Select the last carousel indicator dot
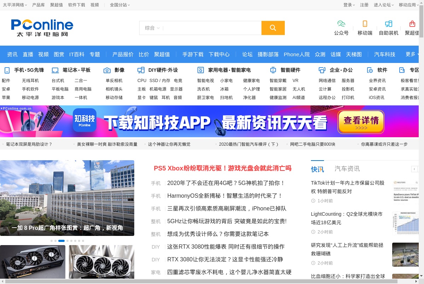The width and height of the screenshot is (424, 284). click(83, 241)
